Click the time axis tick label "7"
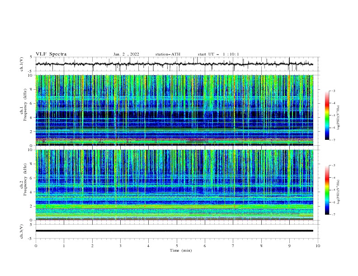This screenshot has width=358, height=276. click(x=233, y=246)
